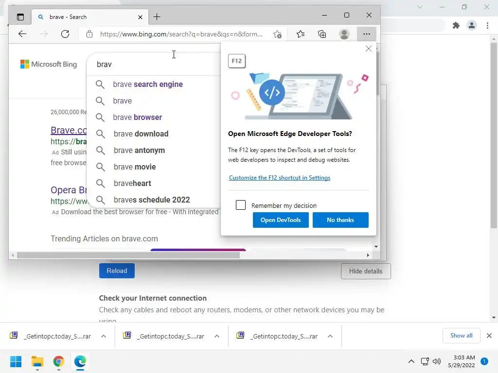Switch to Microsoft Edge from taskbar
Image resolution: width=498 pixels, height=373 pixels.
coord(80,361)
